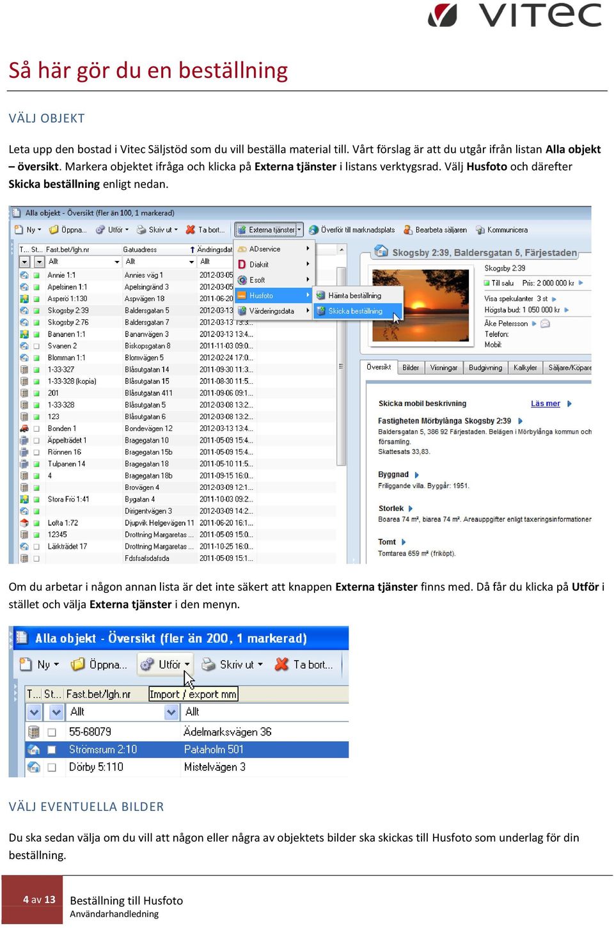Select the Blåsutgatan 411 address cell
This screenshot has width=614, height=928.
pyautogui.click(x=148, y=393)
